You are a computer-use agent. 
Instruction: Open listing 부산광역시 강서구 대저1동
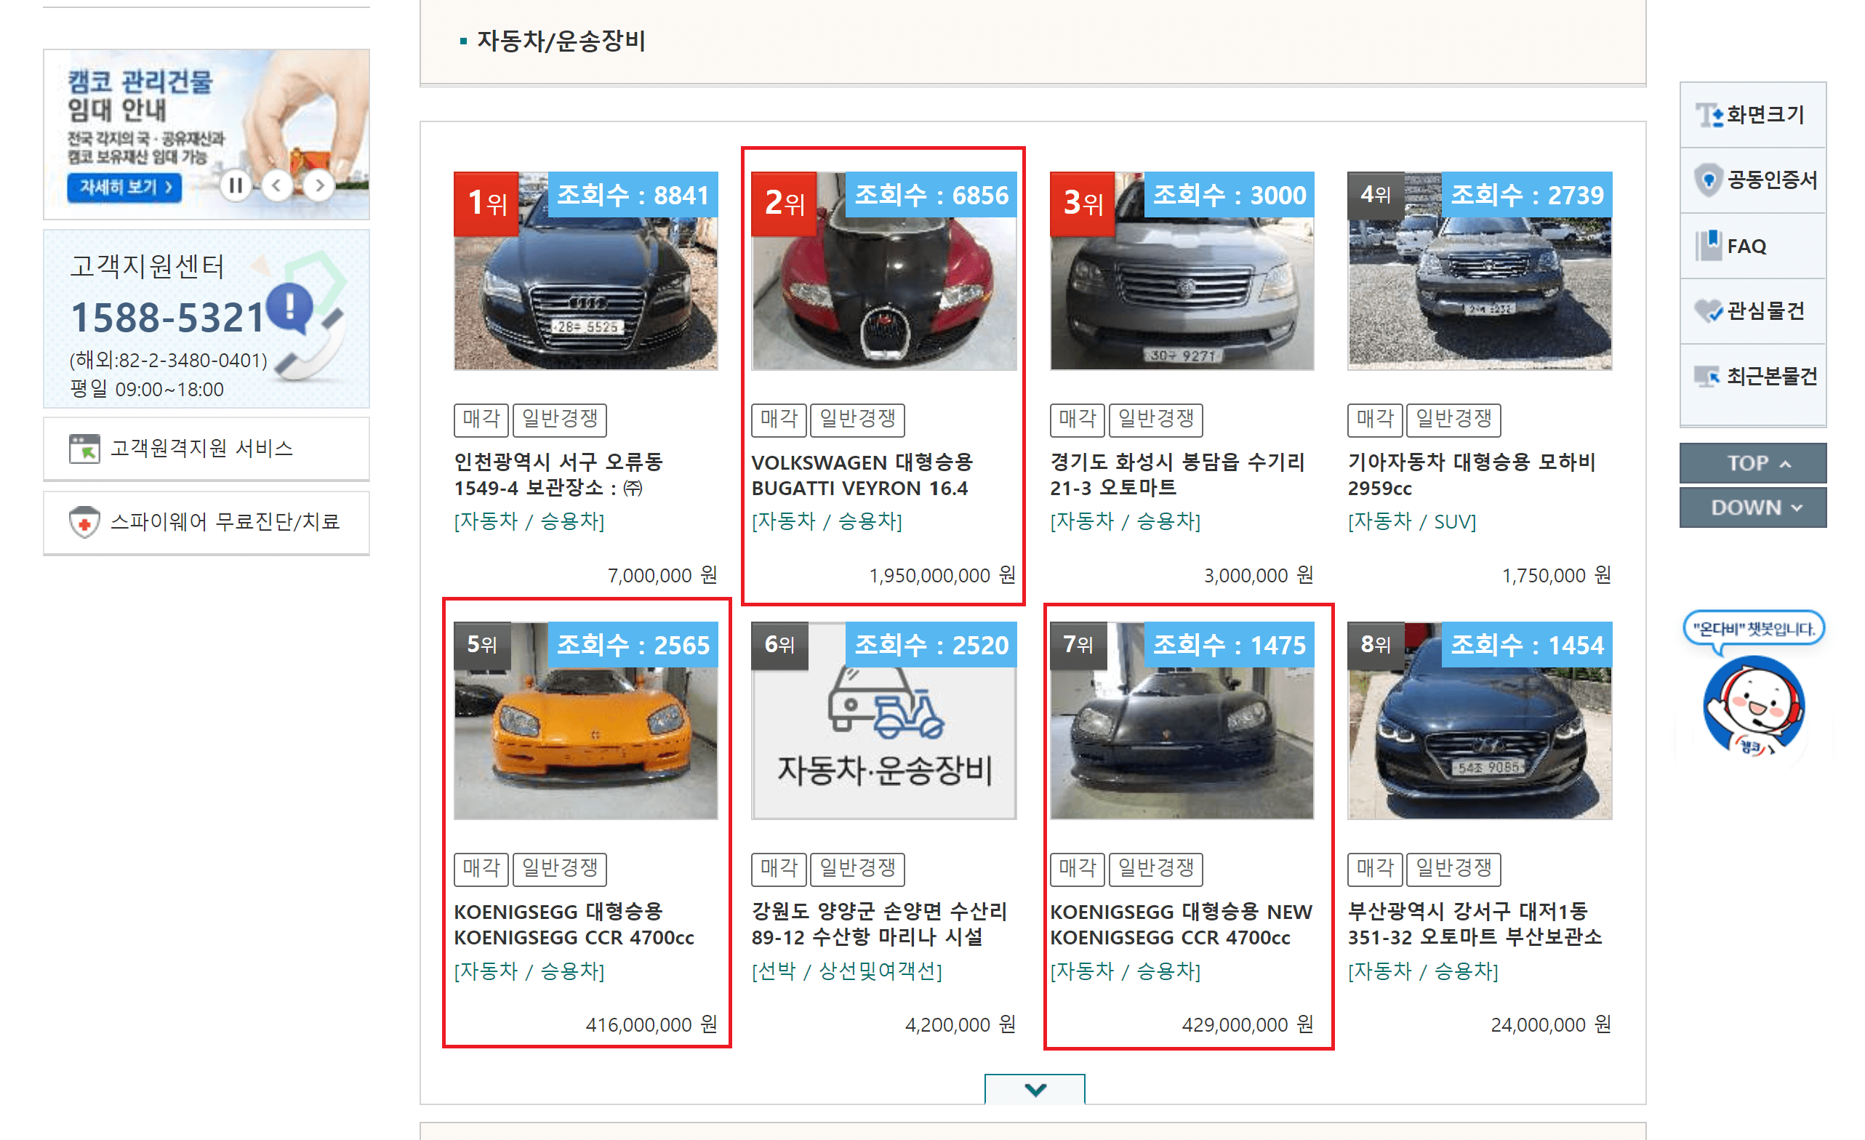pyautogui.click(x=1475, y=924)
